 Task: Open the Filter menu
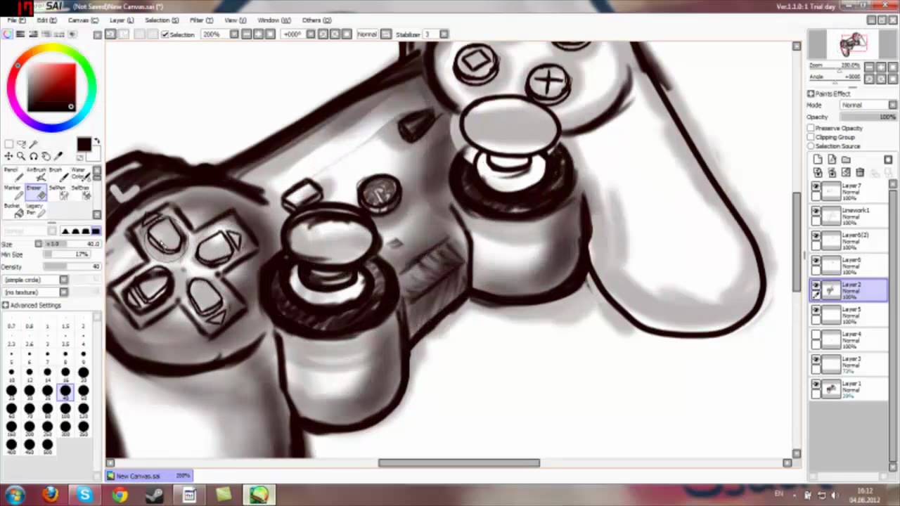197,20
